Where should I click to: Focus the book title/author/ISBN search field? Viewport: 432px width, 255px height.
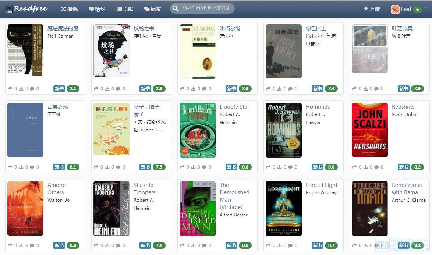202,8
